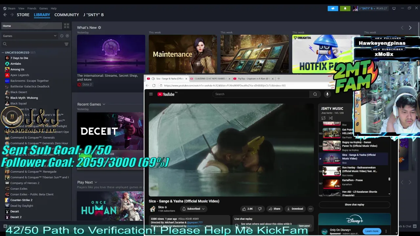
Task: Click YouTube search magnifier button
Action: (x=315, y=94)
